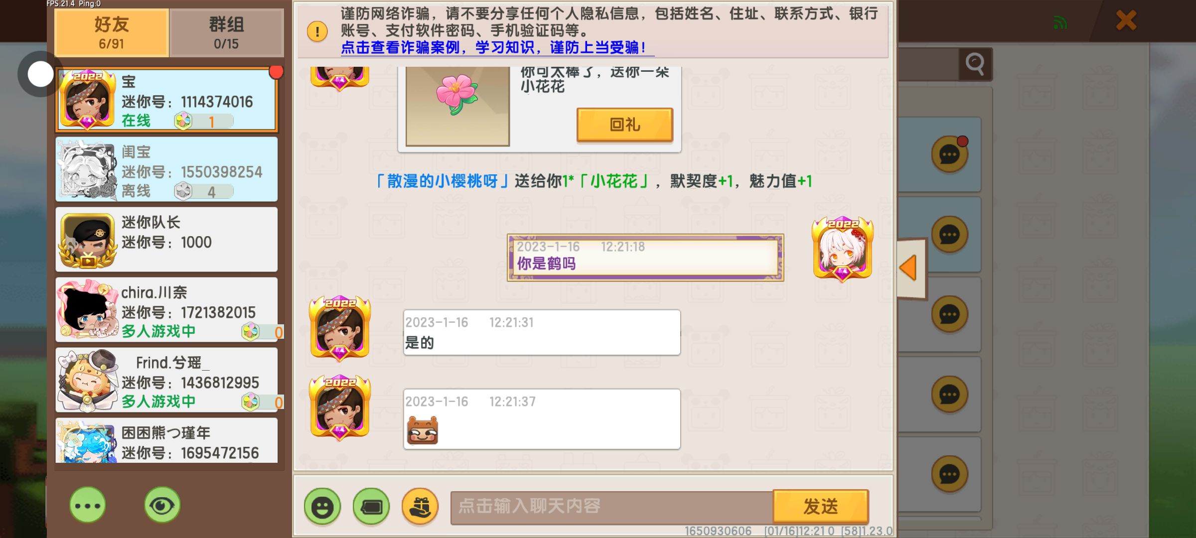
Task: Switch to the 好友 6/91 tab
Action: [x=112, y=32]
